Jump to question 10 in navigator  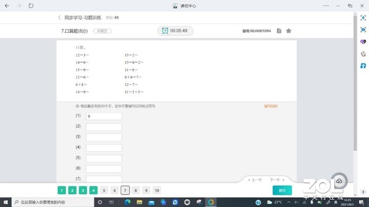[157, 190]
